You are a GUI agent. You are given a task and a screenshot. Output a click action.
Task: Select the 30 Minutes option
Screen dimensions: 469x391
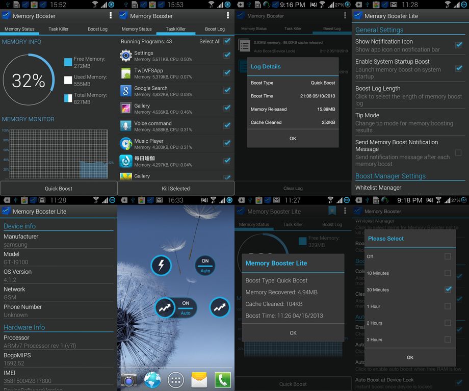tap(410, 290)
